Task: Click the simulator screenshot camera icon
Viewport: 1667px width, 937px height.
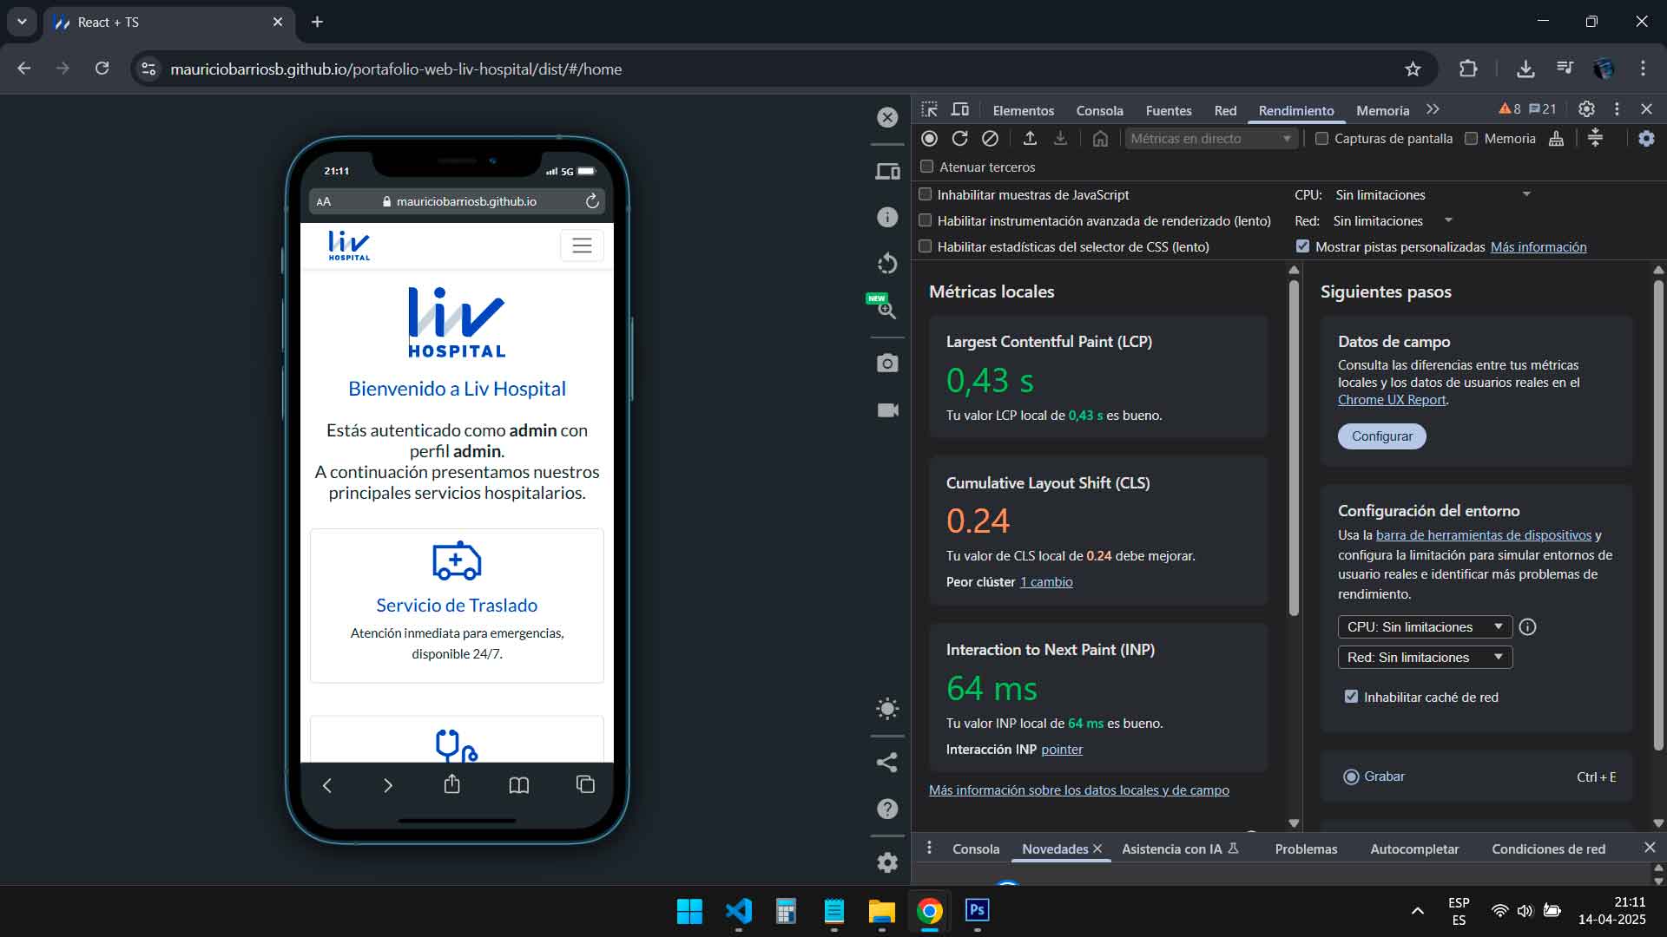Action: click(887, 363)
